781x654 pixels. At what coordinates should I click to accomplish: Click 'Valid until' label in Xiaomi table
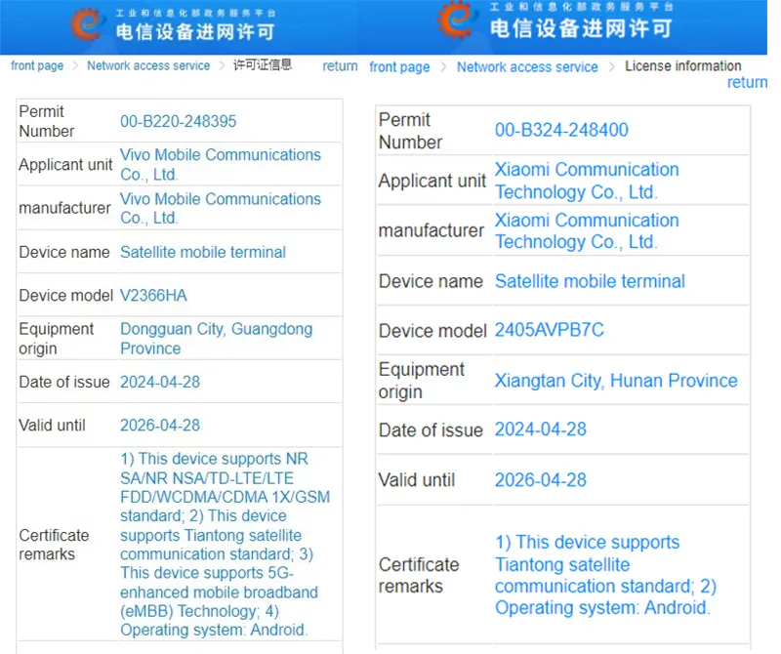(x=417, y=480)
